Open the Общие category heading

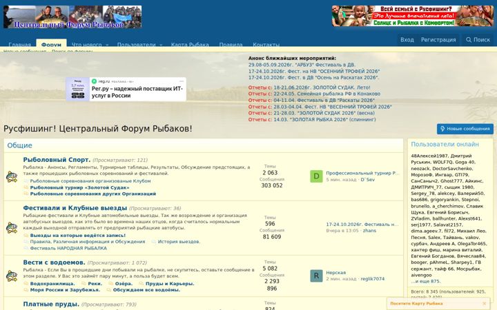click(x=19, y=145)
